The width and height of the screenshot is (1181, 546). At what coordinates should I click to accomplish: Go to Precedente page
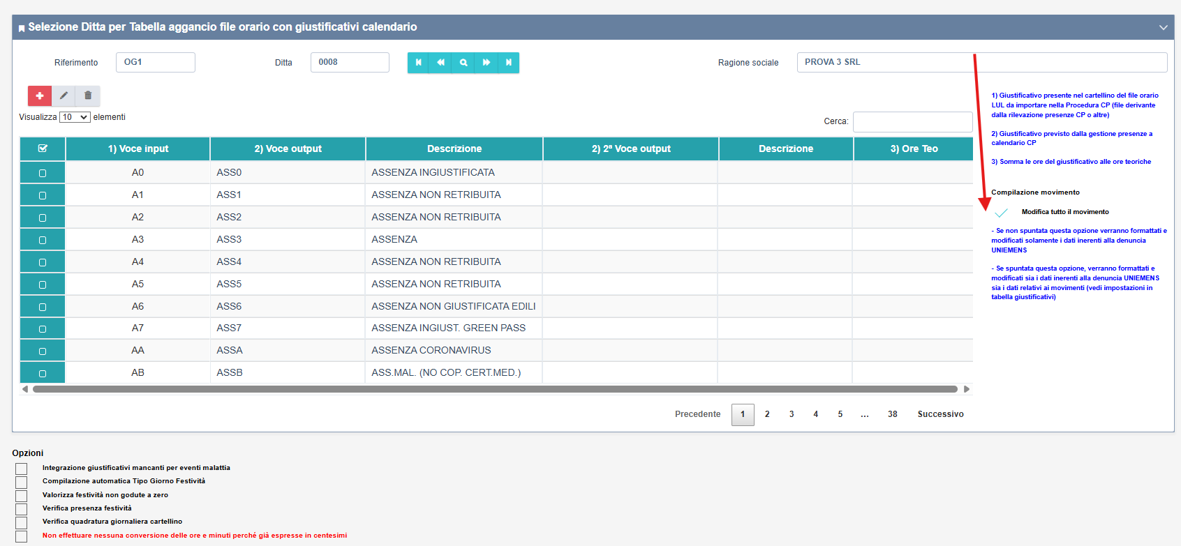[697, 414]
